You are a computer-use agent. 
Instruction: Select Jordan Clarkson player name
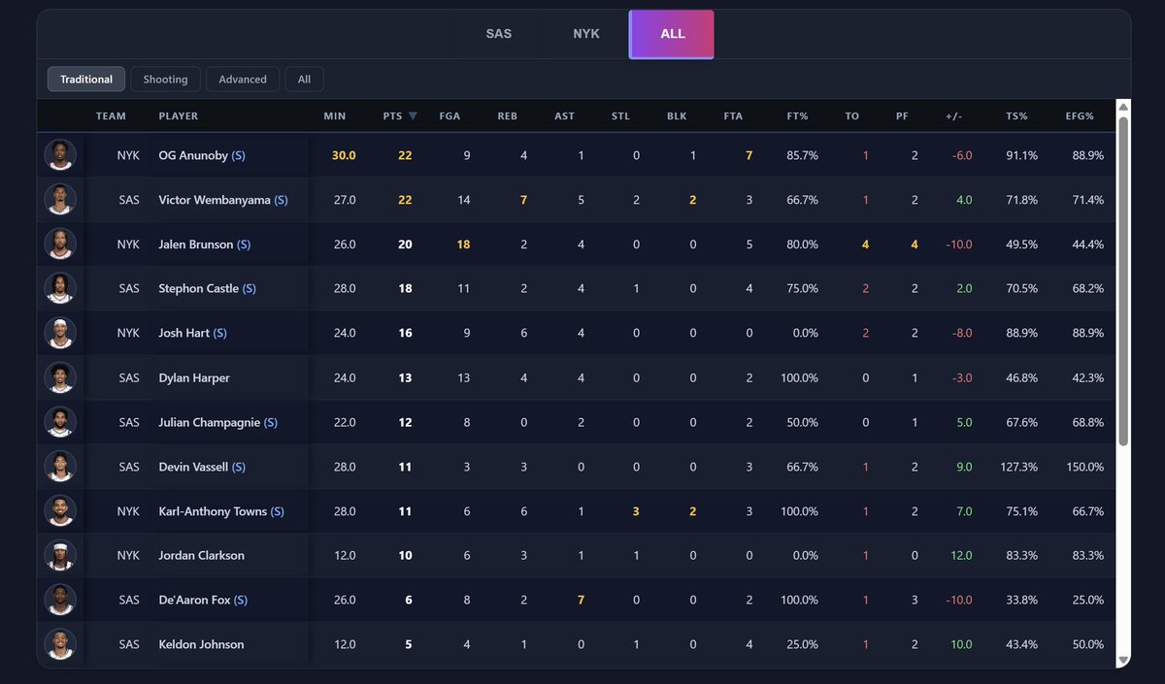202,555
